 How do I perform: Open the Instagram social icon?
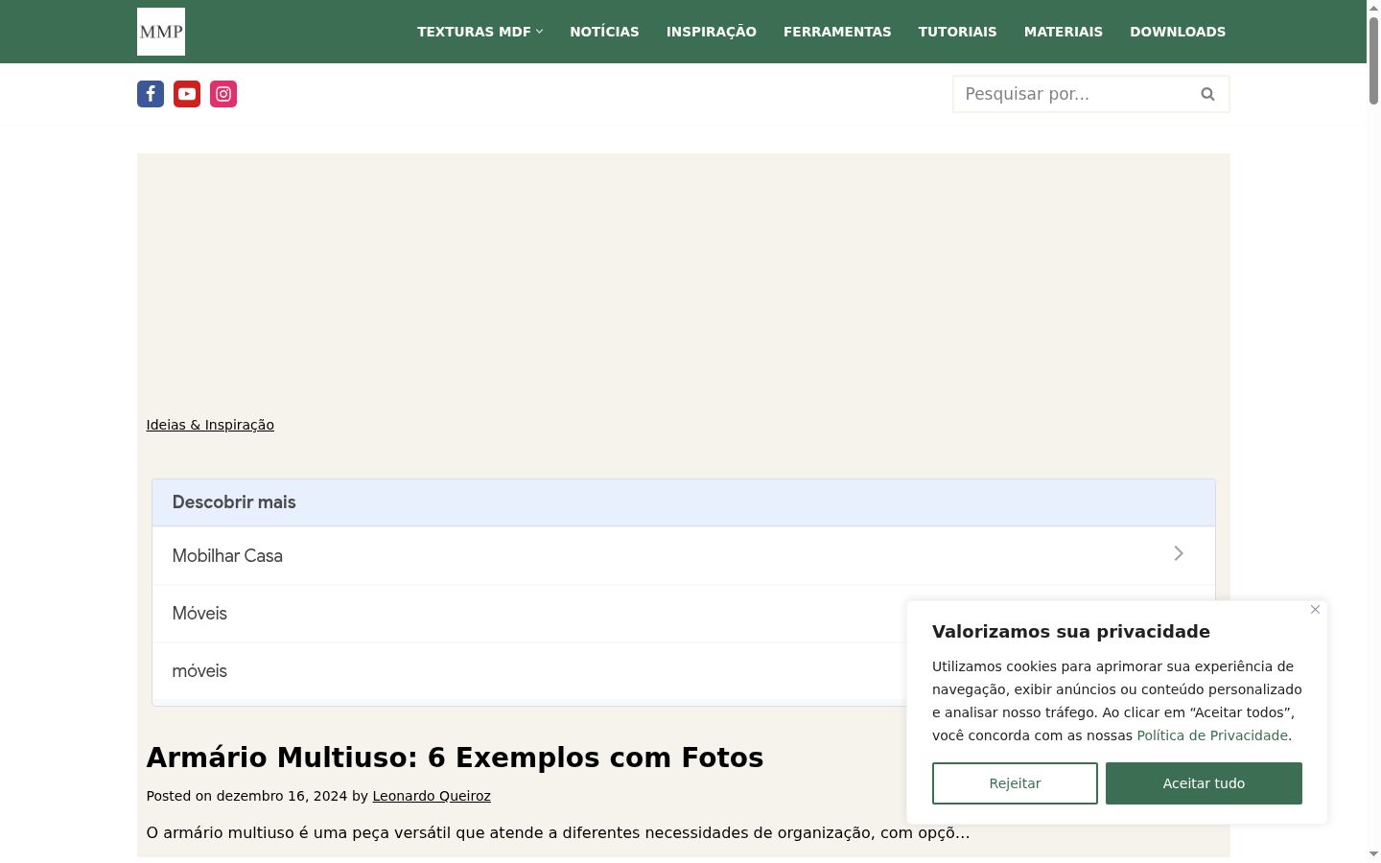click(223, 94)
